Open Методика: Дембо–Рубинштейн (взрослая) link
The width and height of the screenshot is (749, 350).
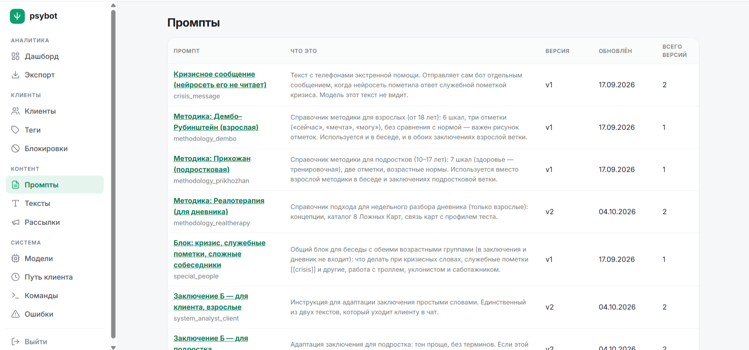coord(216,122)
